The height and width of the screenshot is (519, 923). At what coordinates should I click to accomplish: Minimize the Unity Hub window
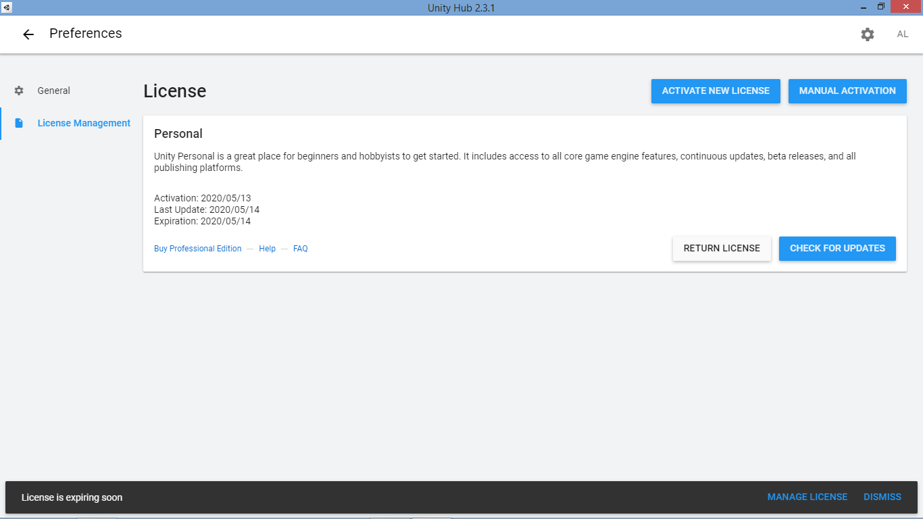pyautogui.click(x=863, y=7)
